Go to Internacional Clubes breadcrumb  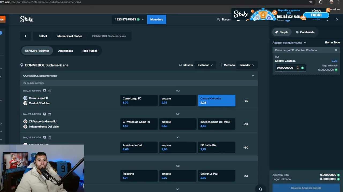69,36
